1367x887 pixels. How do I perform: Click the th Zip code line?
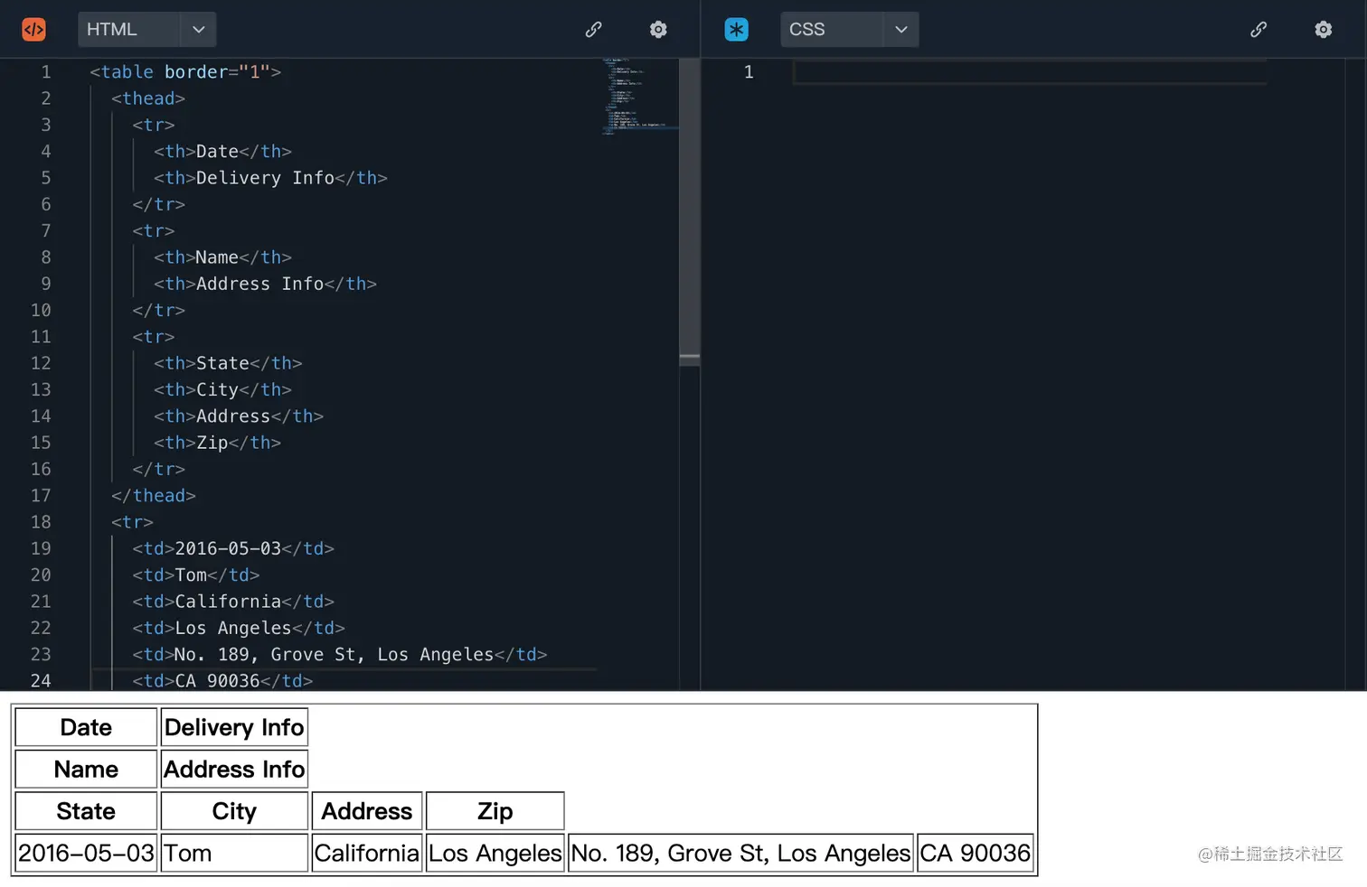(x=217, y=443)
